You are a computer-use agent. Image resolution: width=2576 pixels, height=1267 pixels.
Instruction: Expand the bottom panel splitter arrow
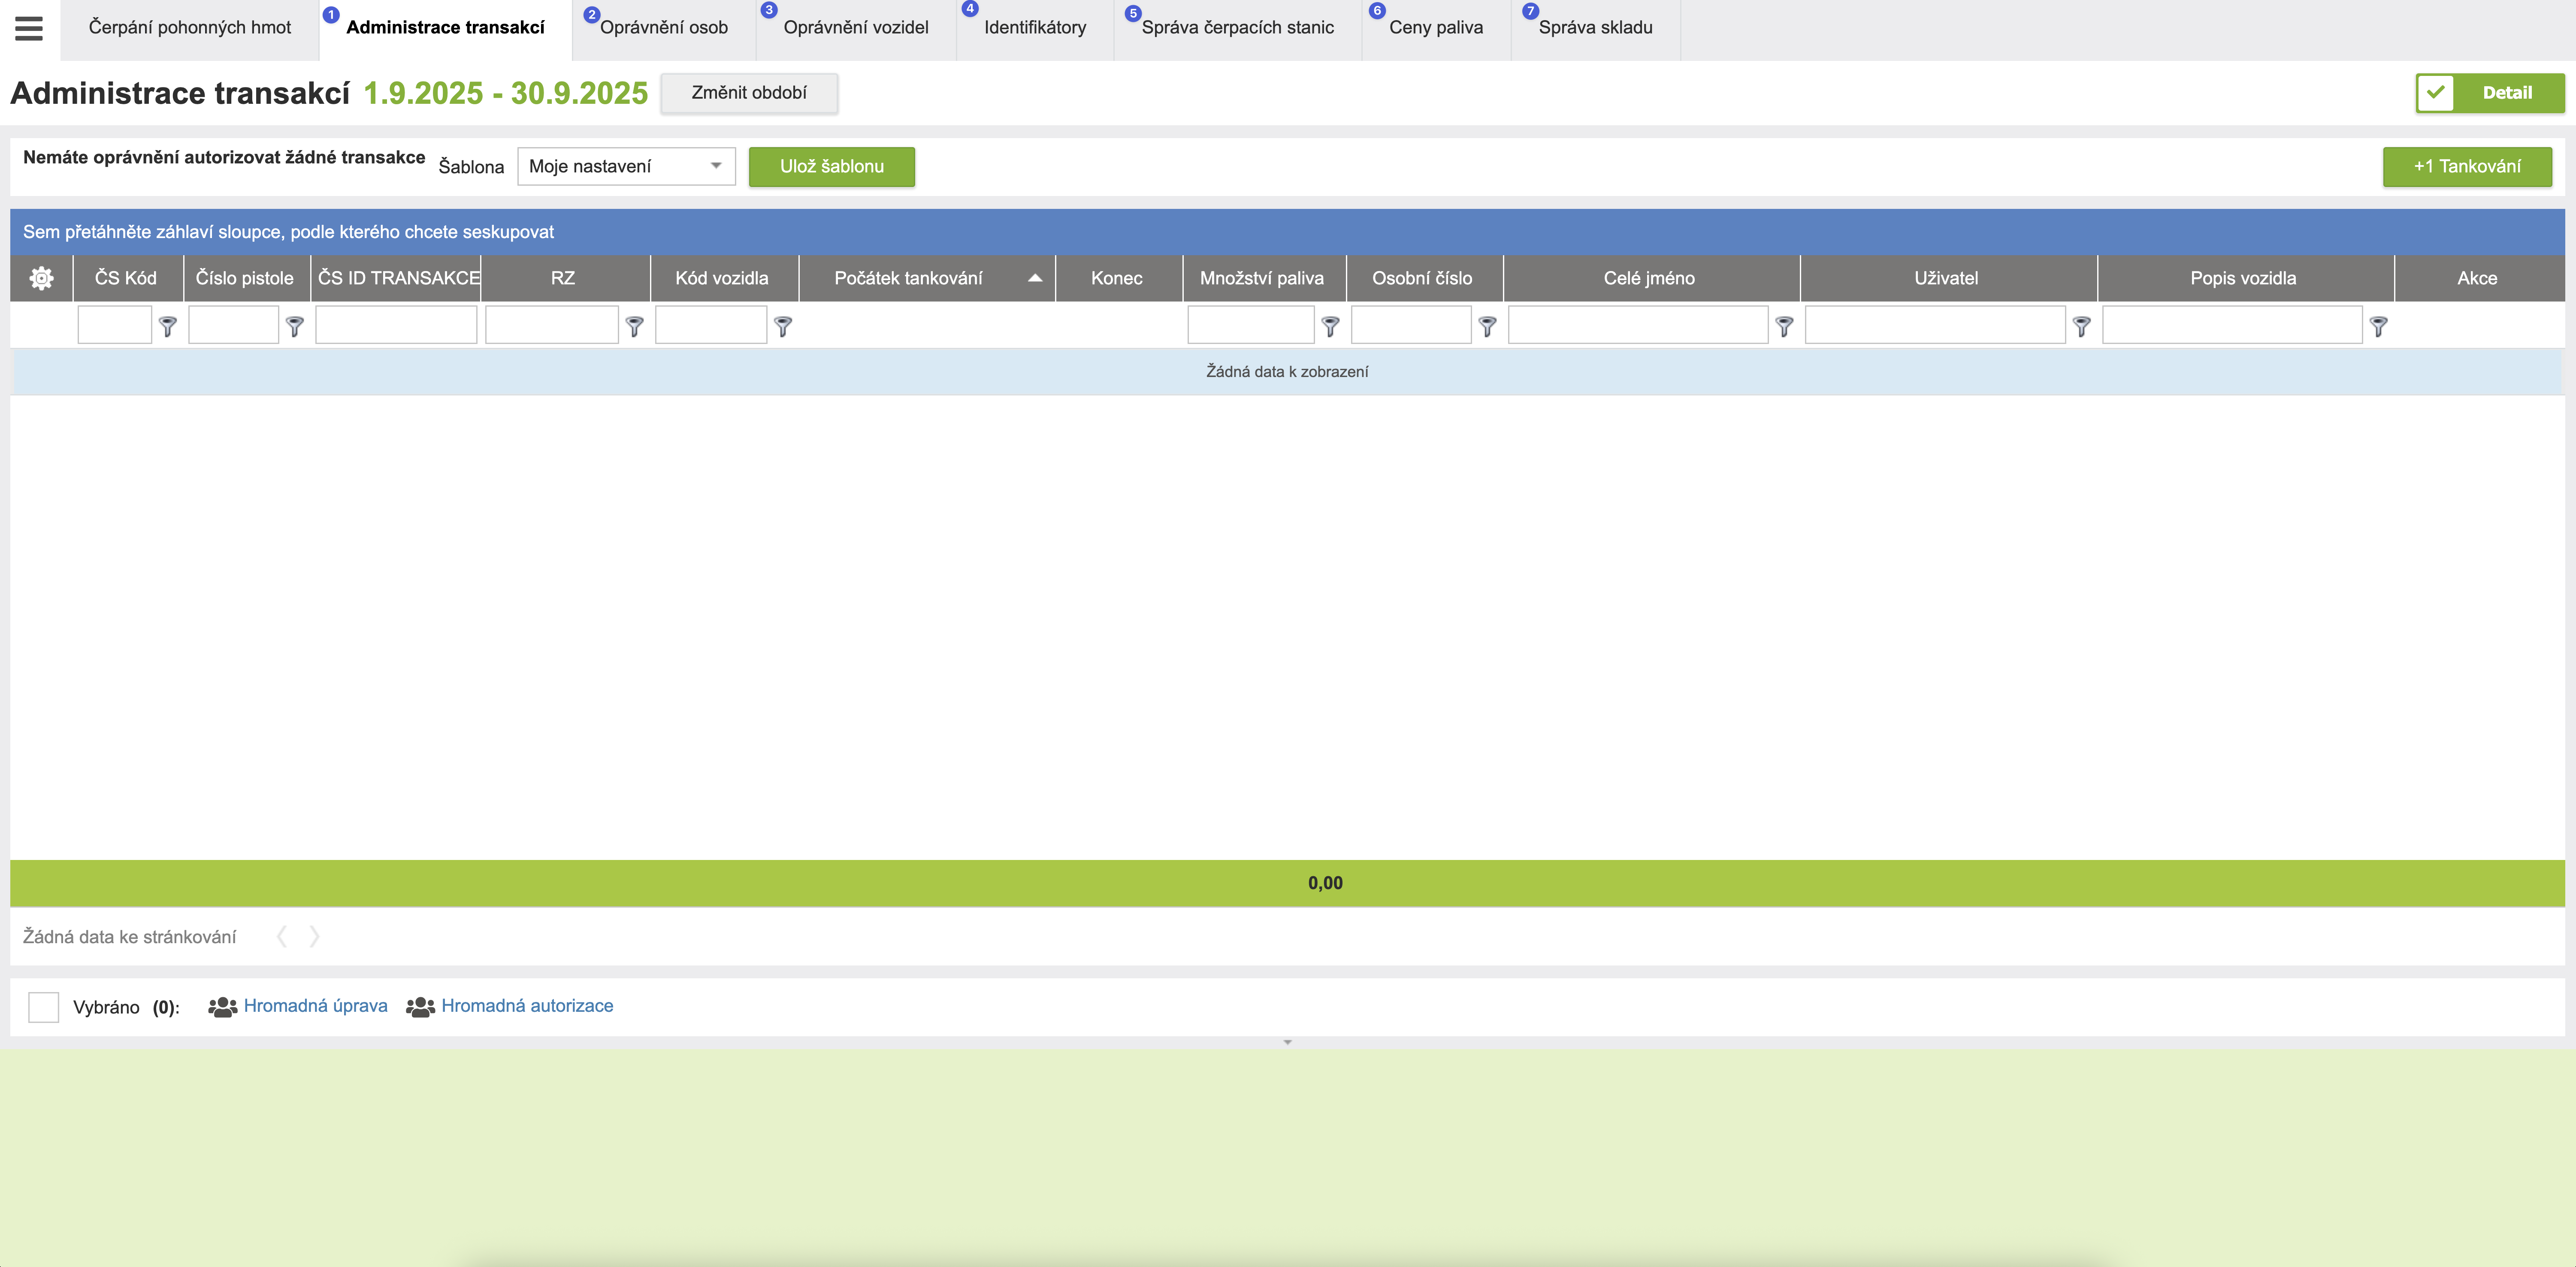click(1287, 1042)
